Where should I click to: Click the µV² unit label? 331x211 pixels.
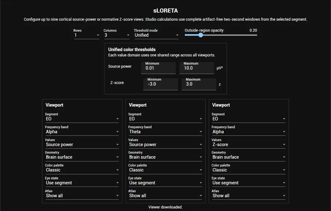(219, 68)
